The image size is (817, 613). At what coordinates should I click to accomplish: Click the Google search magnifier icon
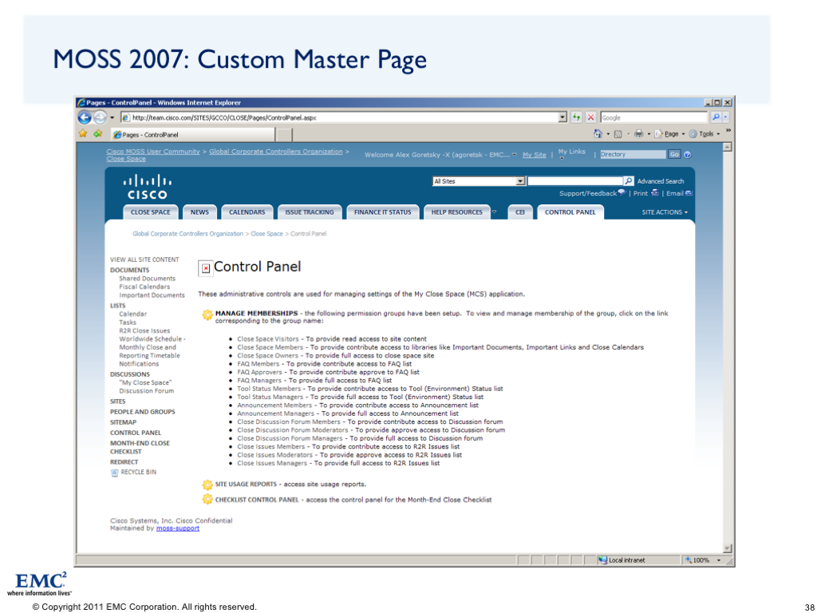click(716, 117)
